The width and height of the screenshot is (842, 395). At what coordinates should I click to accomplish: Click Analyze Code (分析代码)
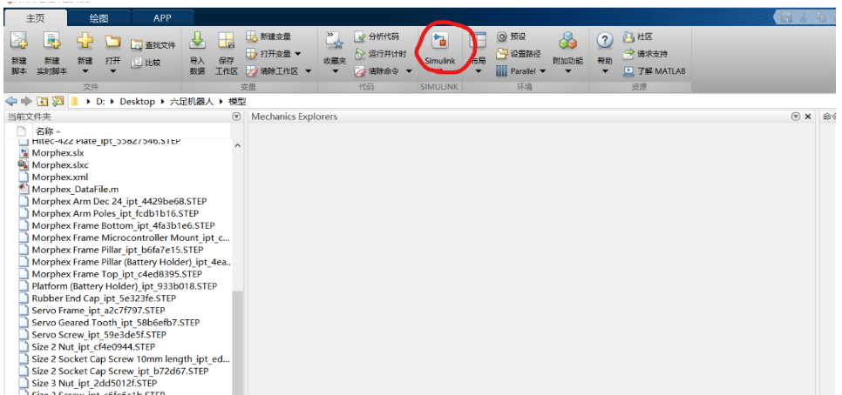pyautogui.click(x=377, y=37)
